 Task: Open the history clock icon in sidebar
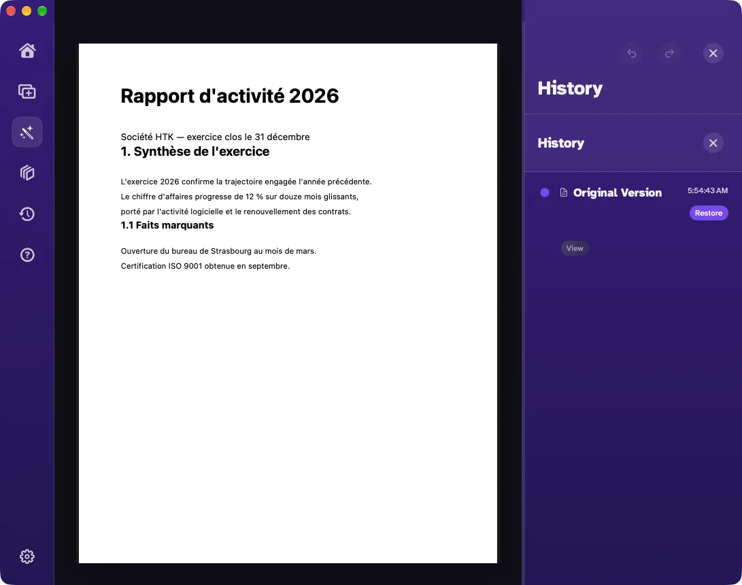pos(27,214)
